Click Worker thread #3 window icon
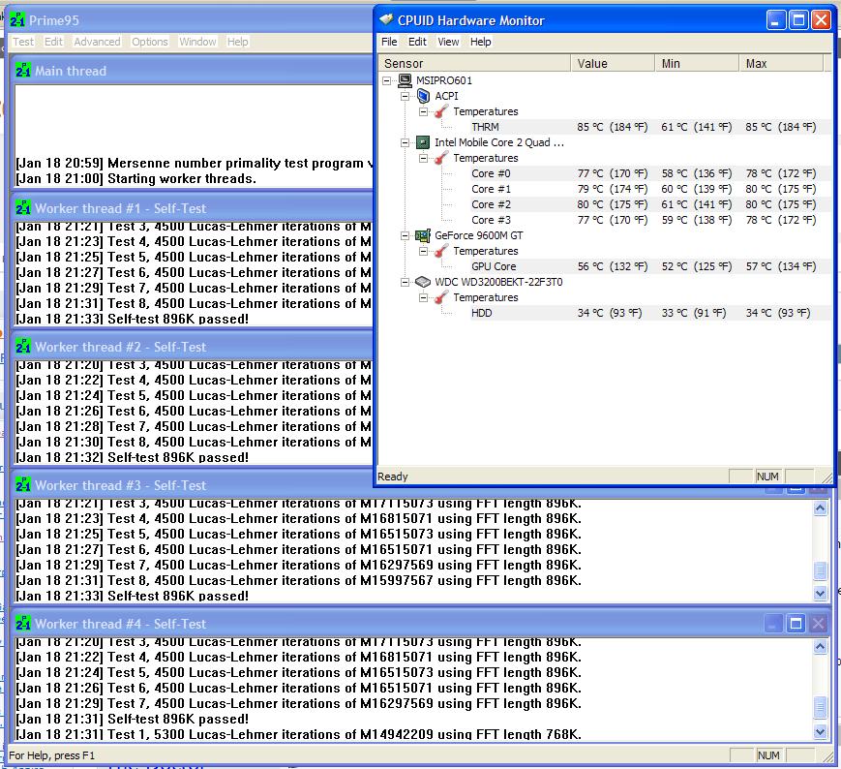 click(x=23, y=485)
